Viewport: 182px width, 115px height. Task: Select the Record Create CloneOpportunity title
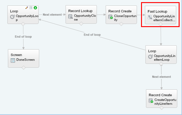point(120,11)
